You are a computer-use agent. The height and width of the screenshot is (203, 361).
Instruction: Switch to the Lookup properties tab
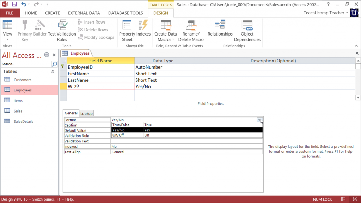pos(86,113)
